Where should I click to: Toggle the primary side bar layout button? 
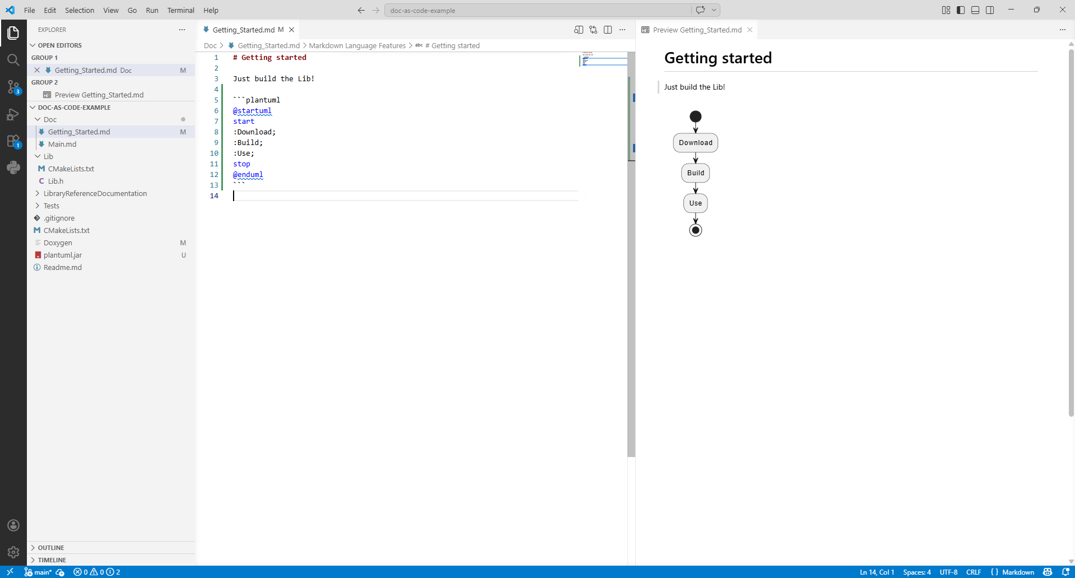[x=961, y=10]
